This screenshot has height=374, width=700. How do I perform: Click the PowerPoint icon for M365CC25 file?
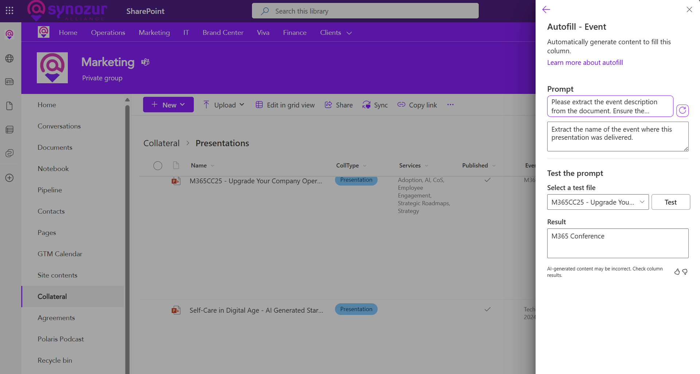click(176, 181)
